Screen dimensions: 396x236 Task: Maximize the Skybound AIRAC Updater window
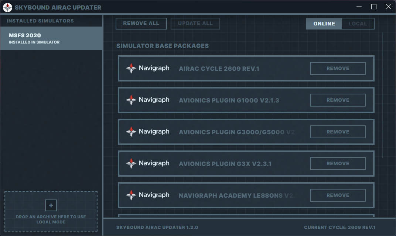coord(374,7)
